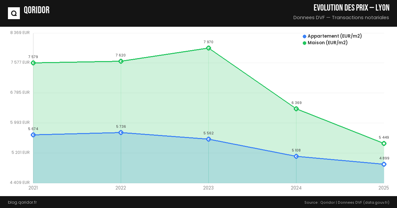Click the Appartement 2024 data point at 5 108
This screenshot has height=208, width=397.
[x=296, y=156]
